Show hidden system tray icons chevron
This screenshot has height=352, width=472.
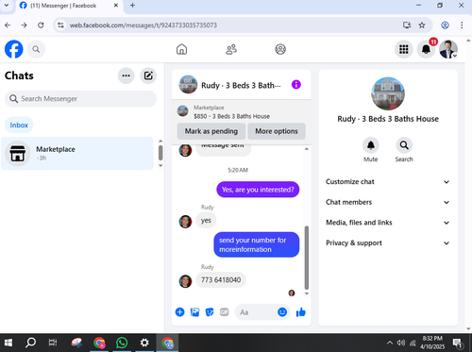[390, 343]
